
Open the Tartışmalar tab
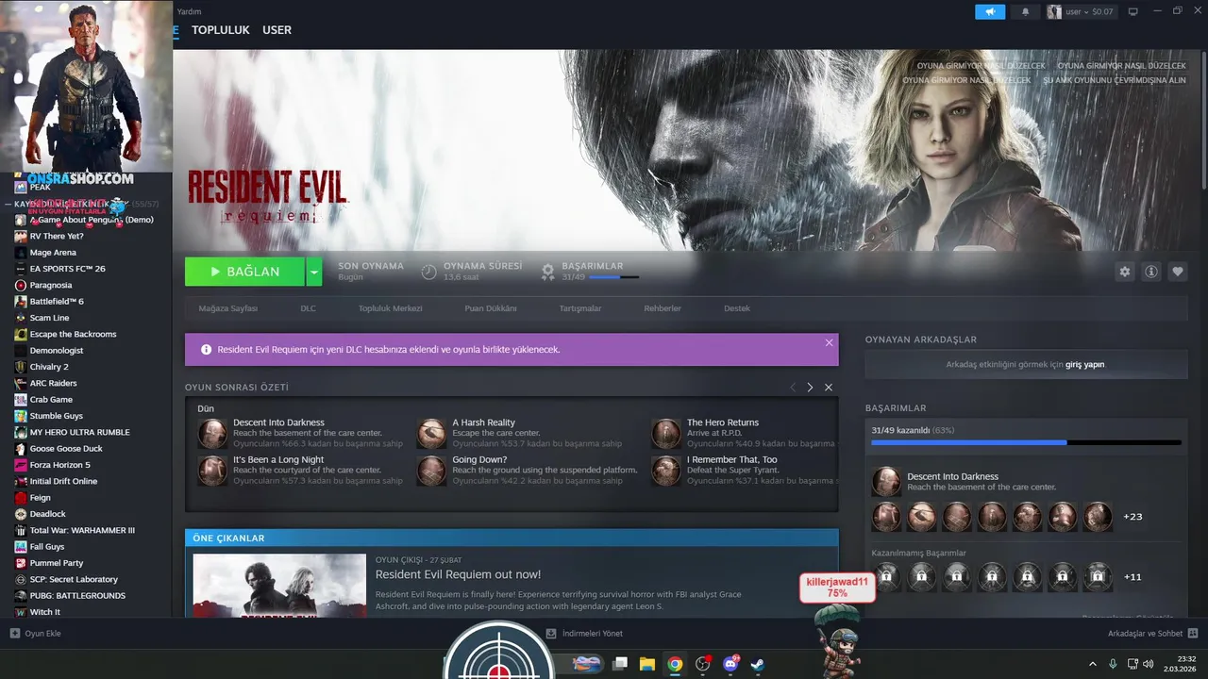pyautogui.click(x=580, y=308)
